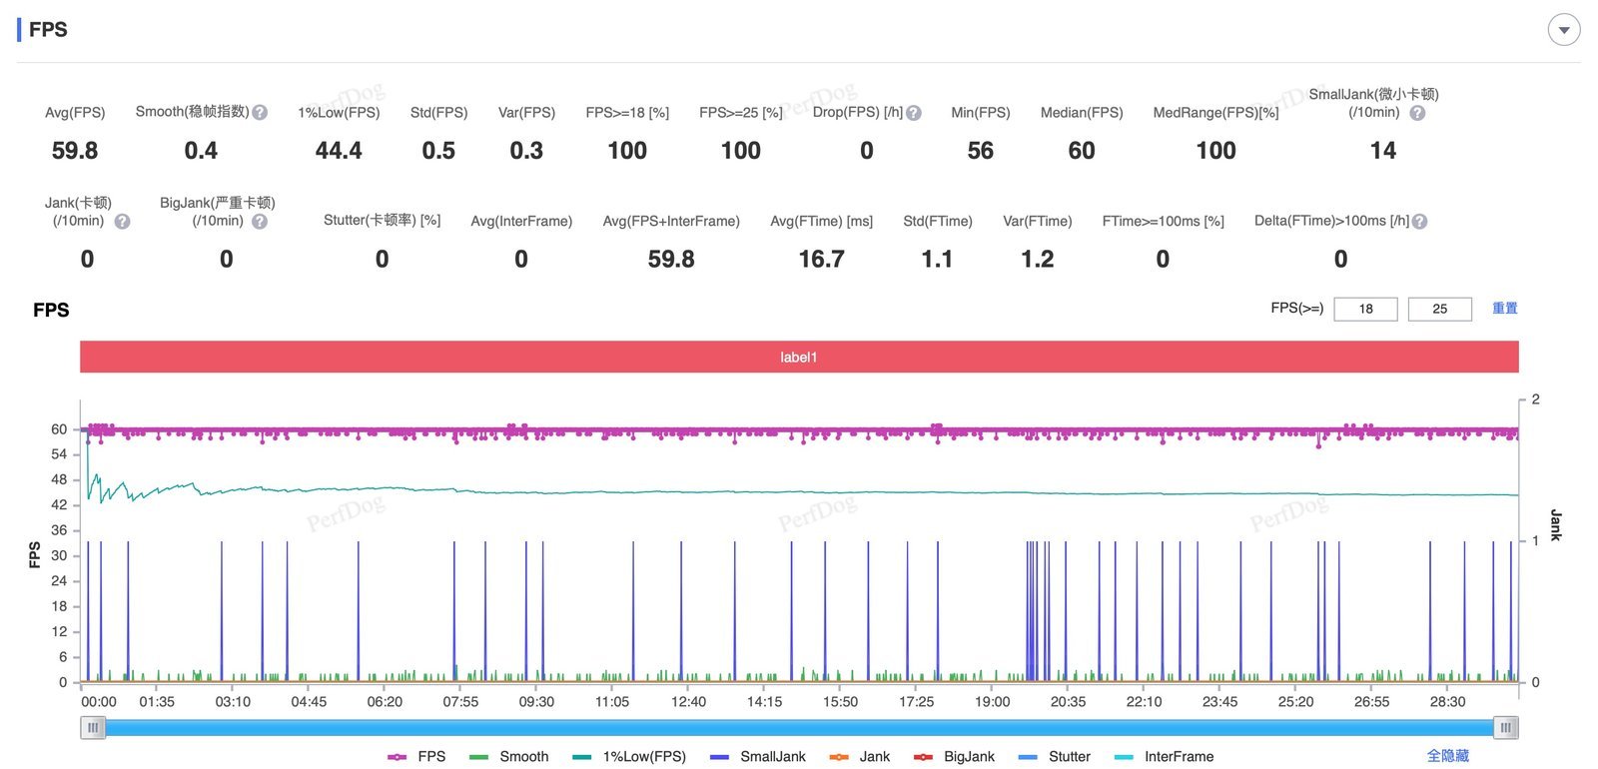
Task: Hide BigJank series from chart
Action: click(955, 757)
